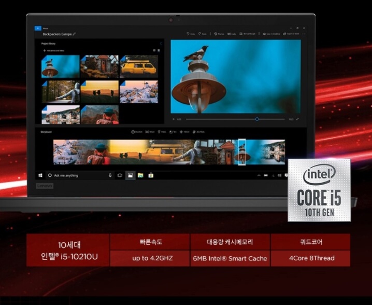This screenshot has width=372, height=305.
Task: Select the hooded person in forest thumbnail
Action: 61,92
